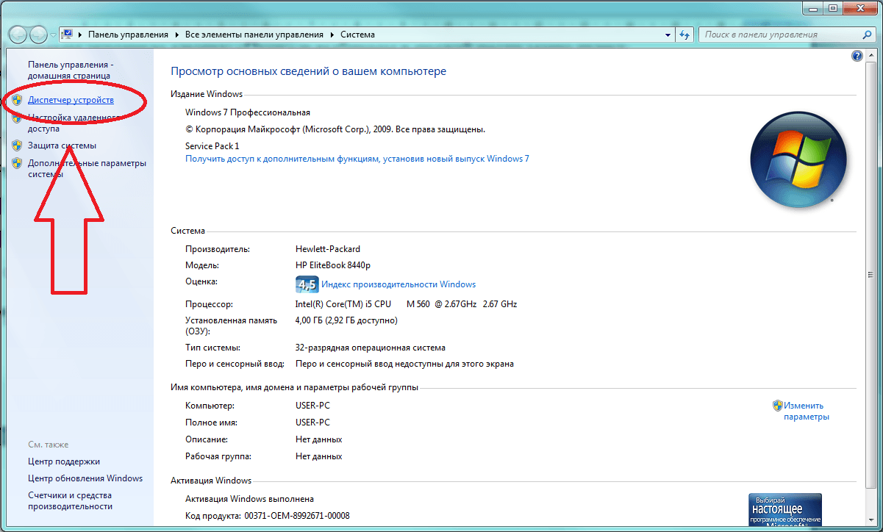This screenshot has height=532, width=883.
Task: Click shield icon beside 'Диспетчер устройств'
Action: coord(18,100)
